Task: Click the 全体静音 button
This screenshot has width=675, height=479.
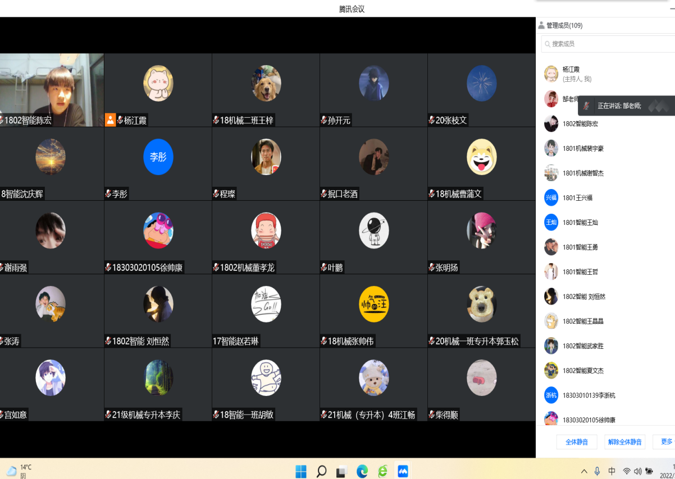Action: (x=577, y=442)
